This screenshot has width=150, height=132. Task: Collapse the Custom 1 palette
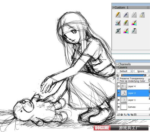pos(114,8)
